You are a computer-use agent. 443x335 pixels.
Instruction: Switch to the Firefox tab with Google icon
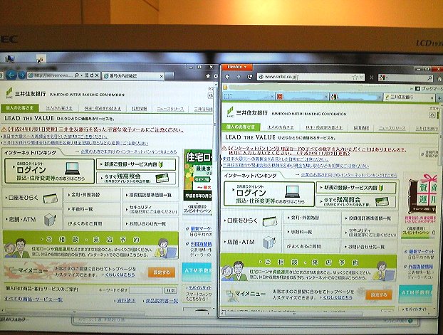pos(355,97)
